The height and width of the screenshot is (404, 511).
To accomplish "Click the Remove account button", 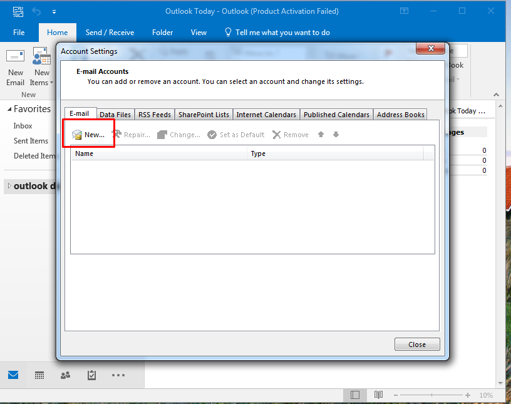I will point(291,134).
